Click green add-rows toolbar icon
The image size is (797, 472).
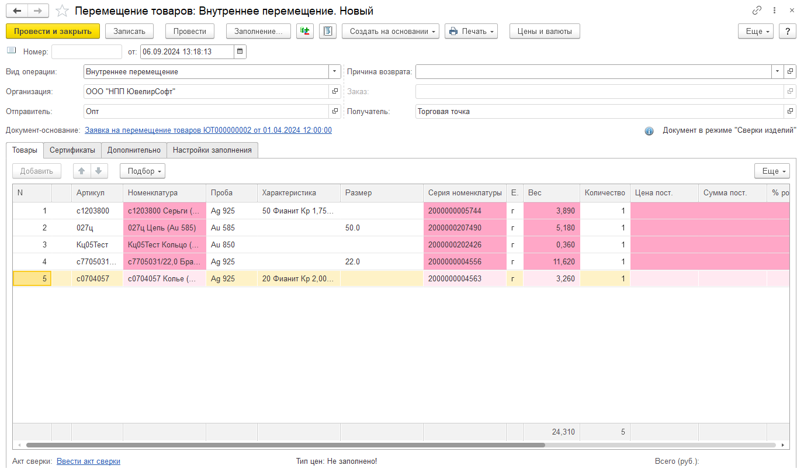[x=305, y=31]
